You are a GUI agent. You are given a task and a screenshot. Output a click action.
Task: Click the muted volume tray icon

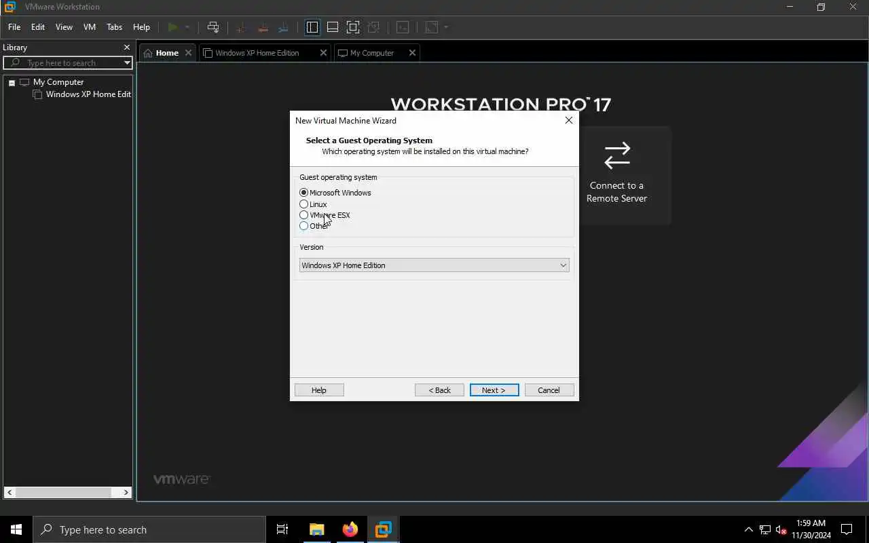click(781, 529)
